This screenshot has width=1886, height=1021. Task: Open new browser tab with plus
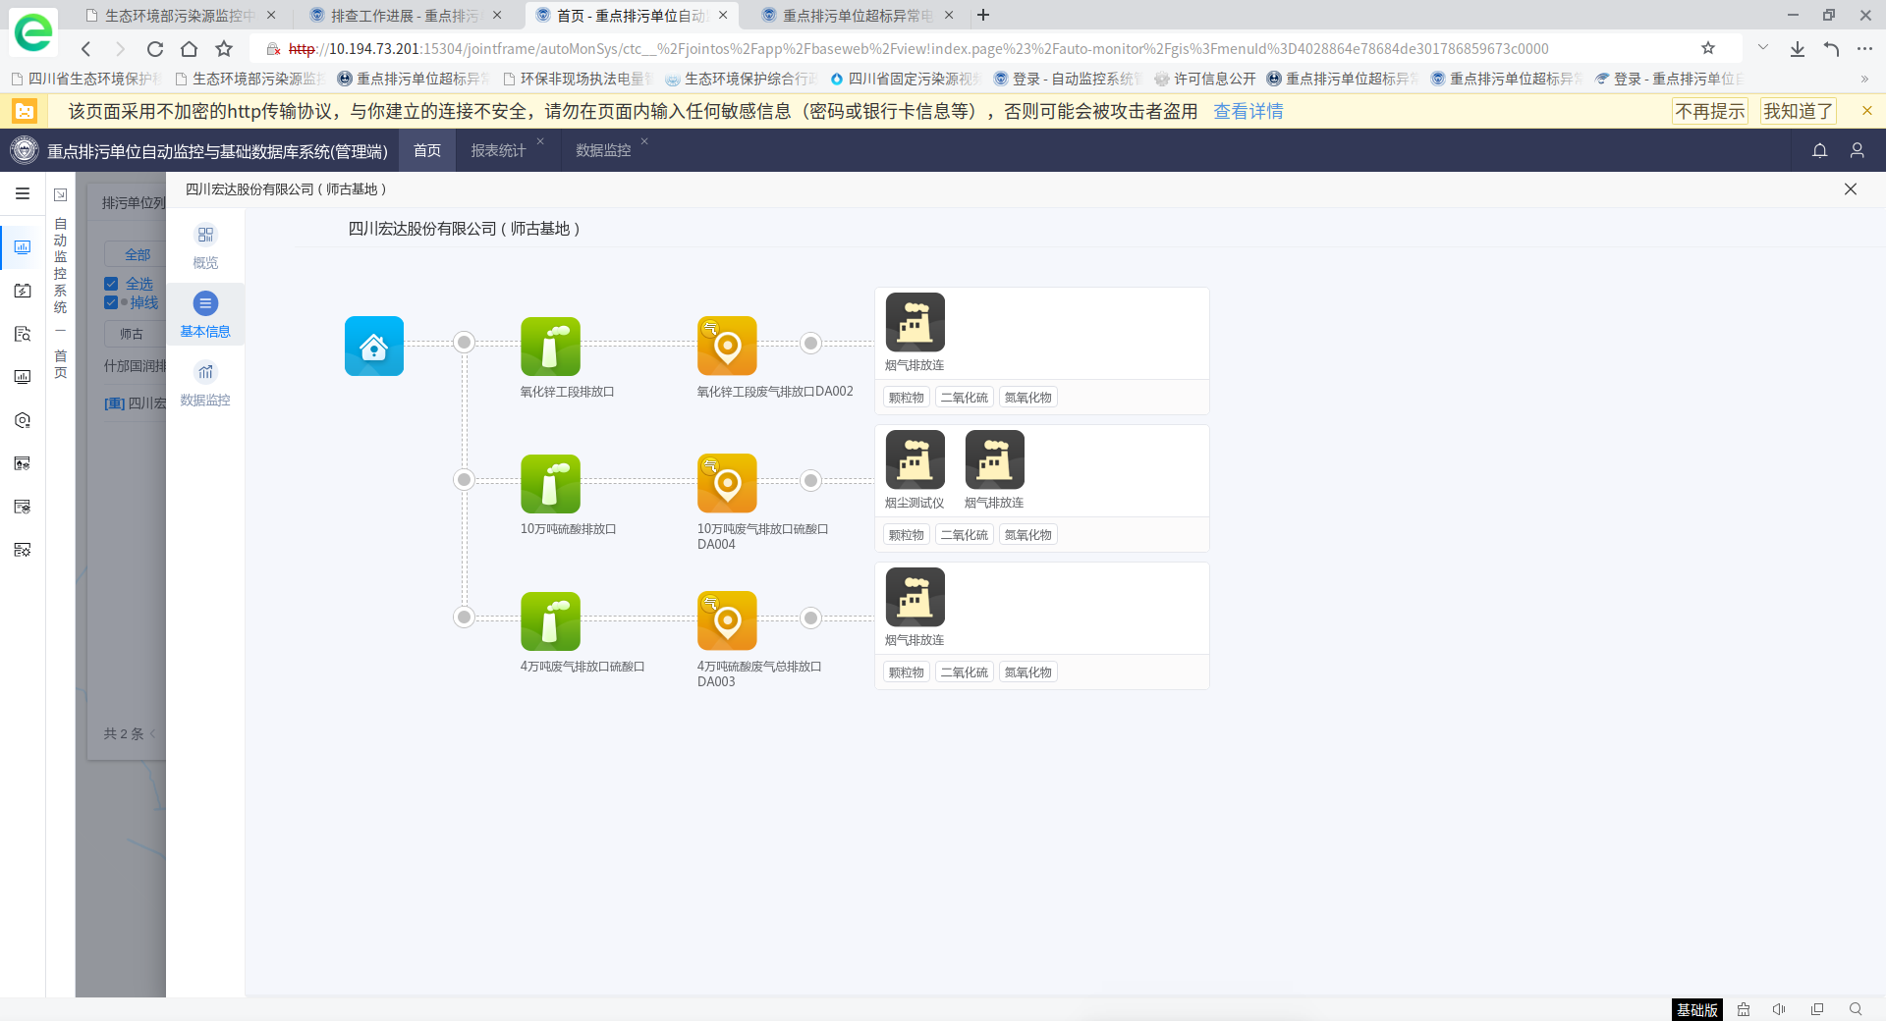(983, 15)
